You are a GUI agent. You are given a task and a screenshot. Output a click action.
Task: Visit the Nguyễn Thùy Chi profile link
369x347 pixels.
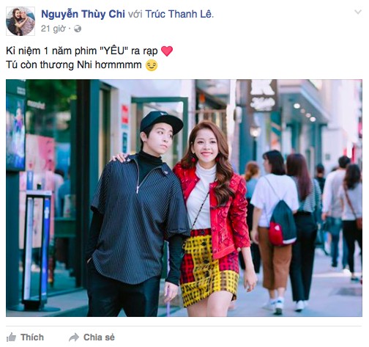[83, 14]
